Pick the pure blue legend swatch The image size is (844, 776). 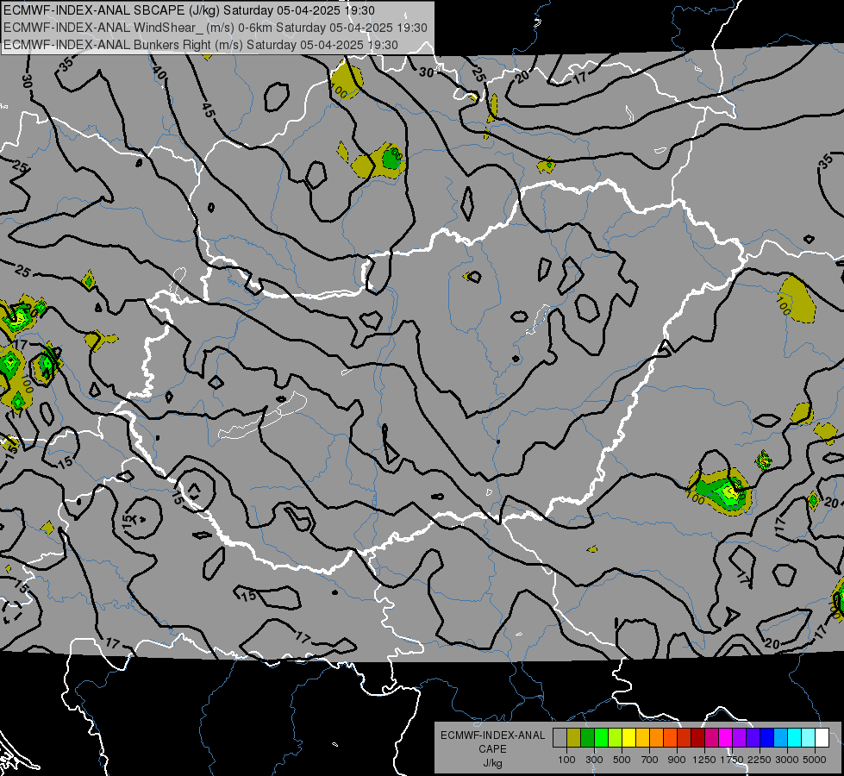click(x=767, y=737)
